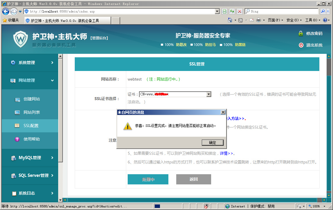333x210 pixels.
Task: Click the 创建网站 sidebar icon
Action: pos(17,99)
